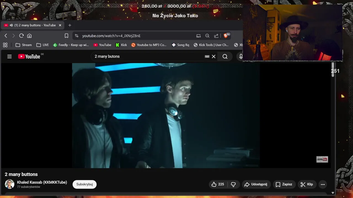Image resolution: width=353 pixels, height=198 pixels.
Task: Clear the YouTube search text
Action: [213, 56]
